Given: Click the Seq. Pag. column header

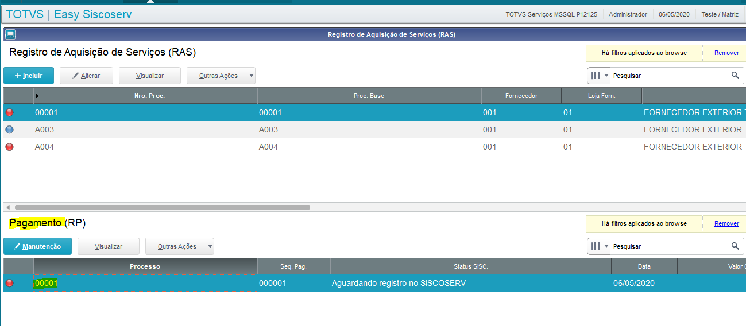Looking at the screenshot, I should point(293,266).
